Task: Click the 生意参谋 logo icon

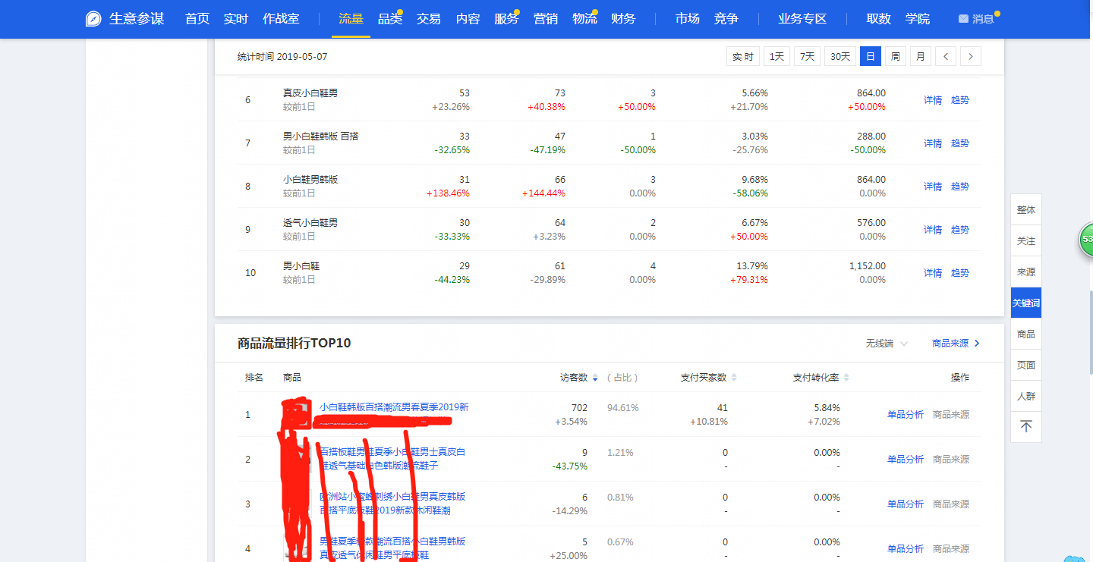Action: click(92, 18)
